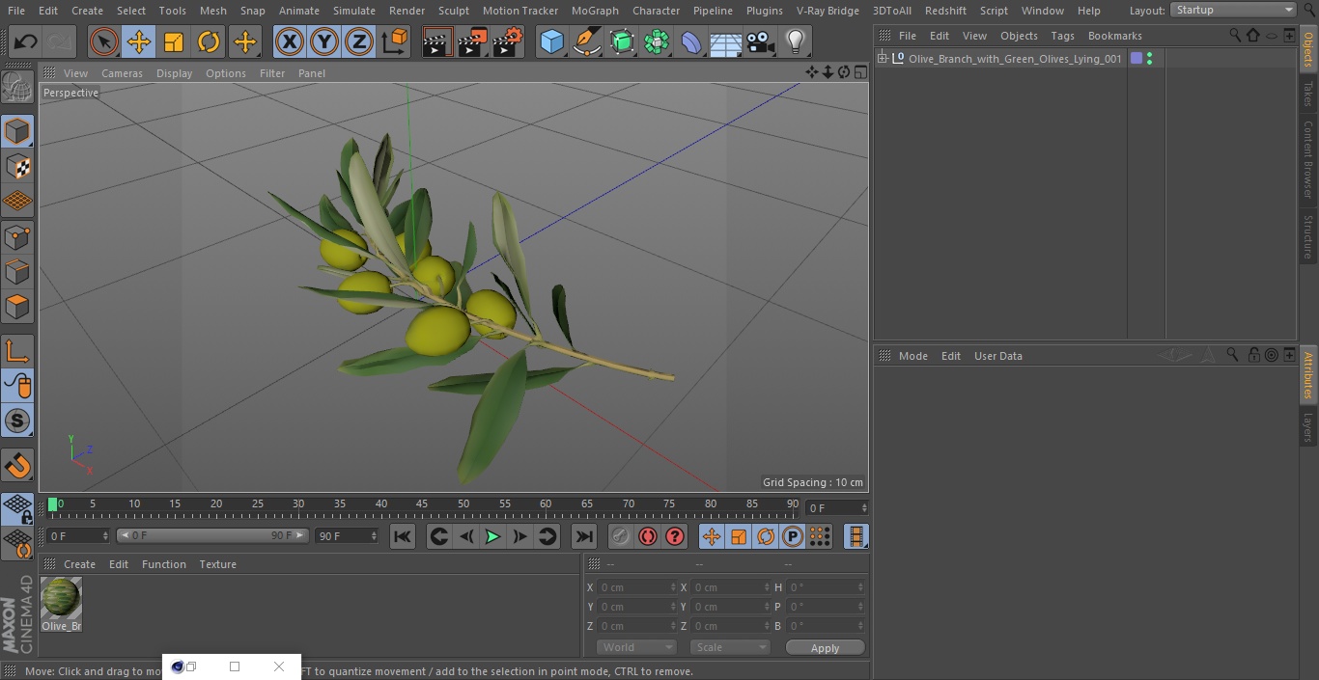This screenshot has width=1319, height=680.
Task: Click the H rotation input field
Action: [x=826, y=587]
